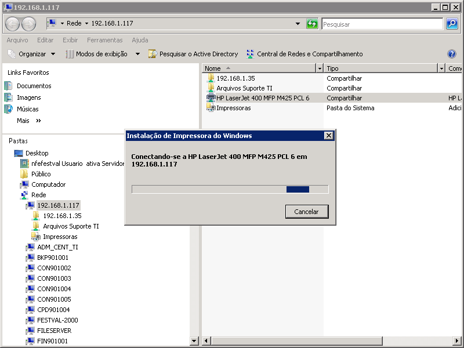Select CON901002 in folder tree
Screen dimensions: 464x348
tap(54, 268)
